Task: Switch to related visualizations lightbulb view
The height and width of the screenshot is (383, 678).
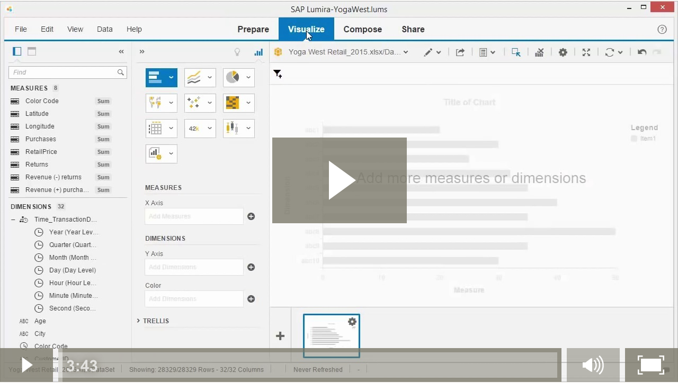Action: [237, 52]
